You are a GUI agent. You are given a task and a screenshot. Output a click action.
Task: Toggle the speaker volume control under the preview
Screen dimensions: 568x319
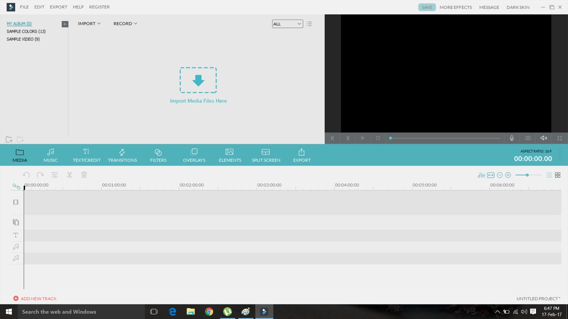[543, 138]
